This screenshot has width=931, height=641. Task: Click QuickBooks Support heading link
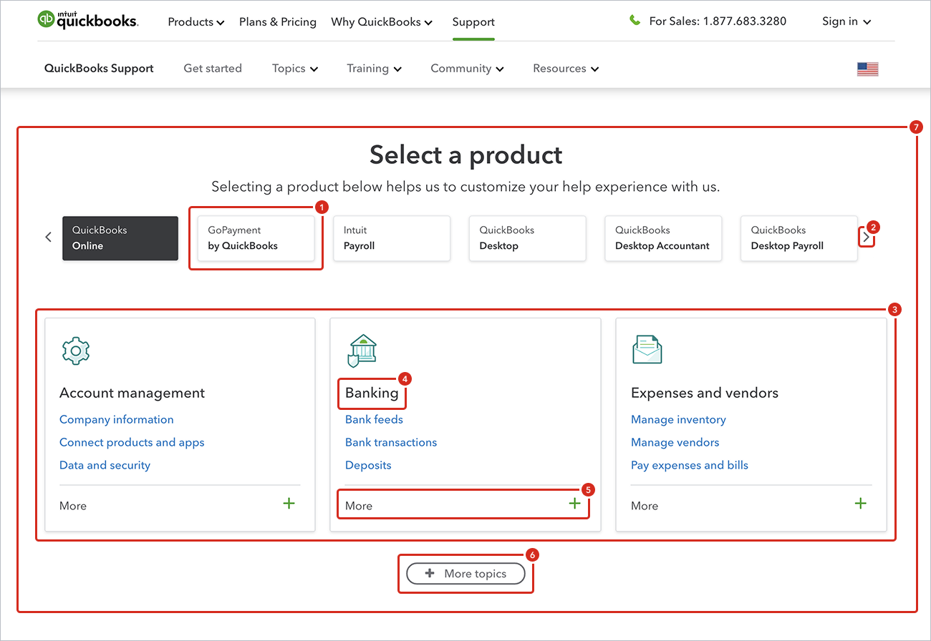(99, 69)
